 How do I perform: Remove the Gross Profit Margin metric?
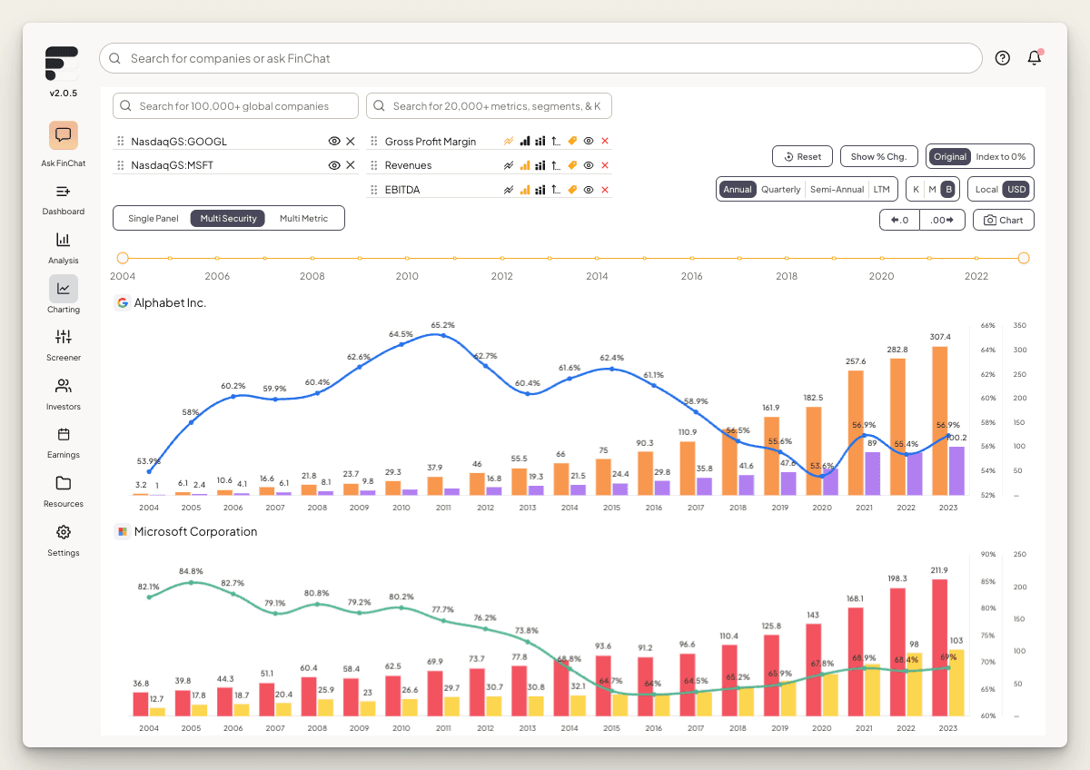tap(605, 141)
